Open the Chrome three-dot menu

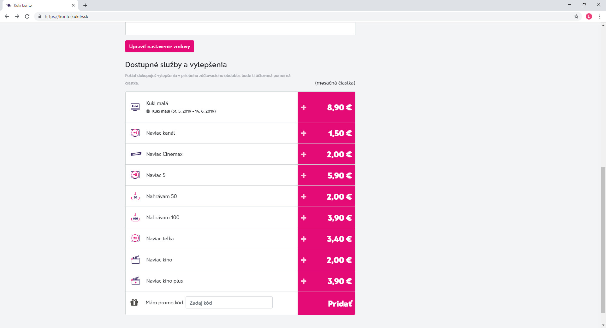click(x=599, y=16)
